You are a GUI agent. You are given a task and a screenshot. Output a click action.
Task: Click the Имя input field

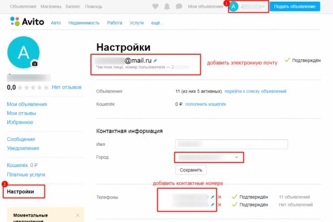[x=231, y=144]
